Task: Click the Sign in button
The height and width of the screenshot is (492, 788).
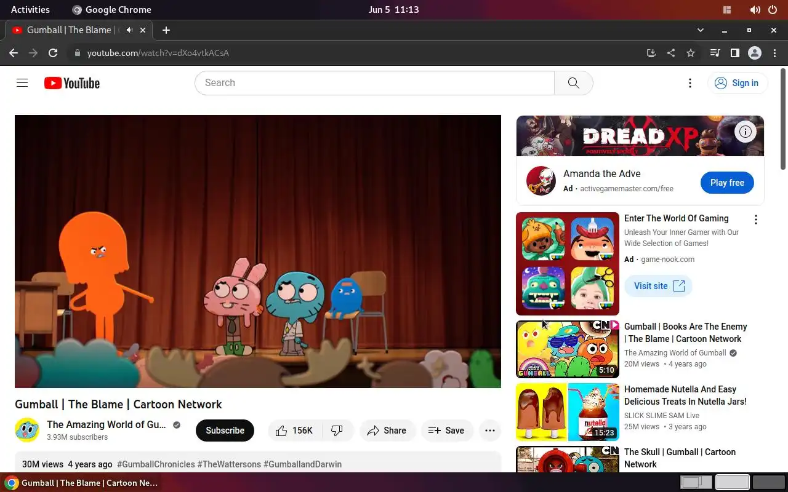Action: (x=738, y=83)
